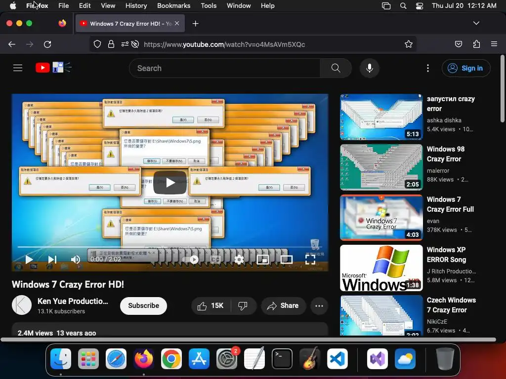
Task: Open the player settings gear
Action: click(239, 260)
